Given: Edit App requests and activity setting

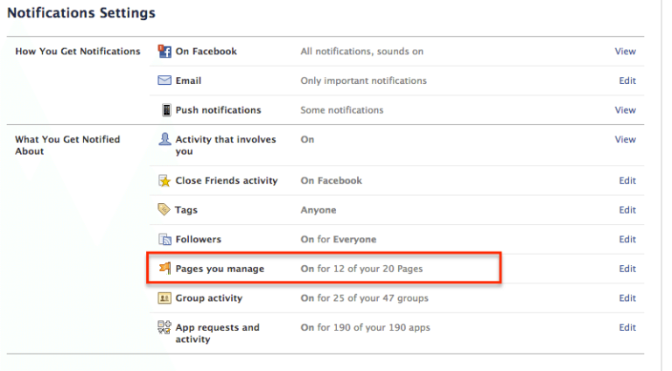Looking at the screenshot, I should coord(627,327).
